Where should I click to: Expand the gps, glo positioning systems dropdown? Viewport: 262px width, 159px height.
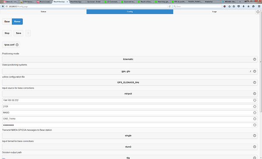click(x=130, y=71)
